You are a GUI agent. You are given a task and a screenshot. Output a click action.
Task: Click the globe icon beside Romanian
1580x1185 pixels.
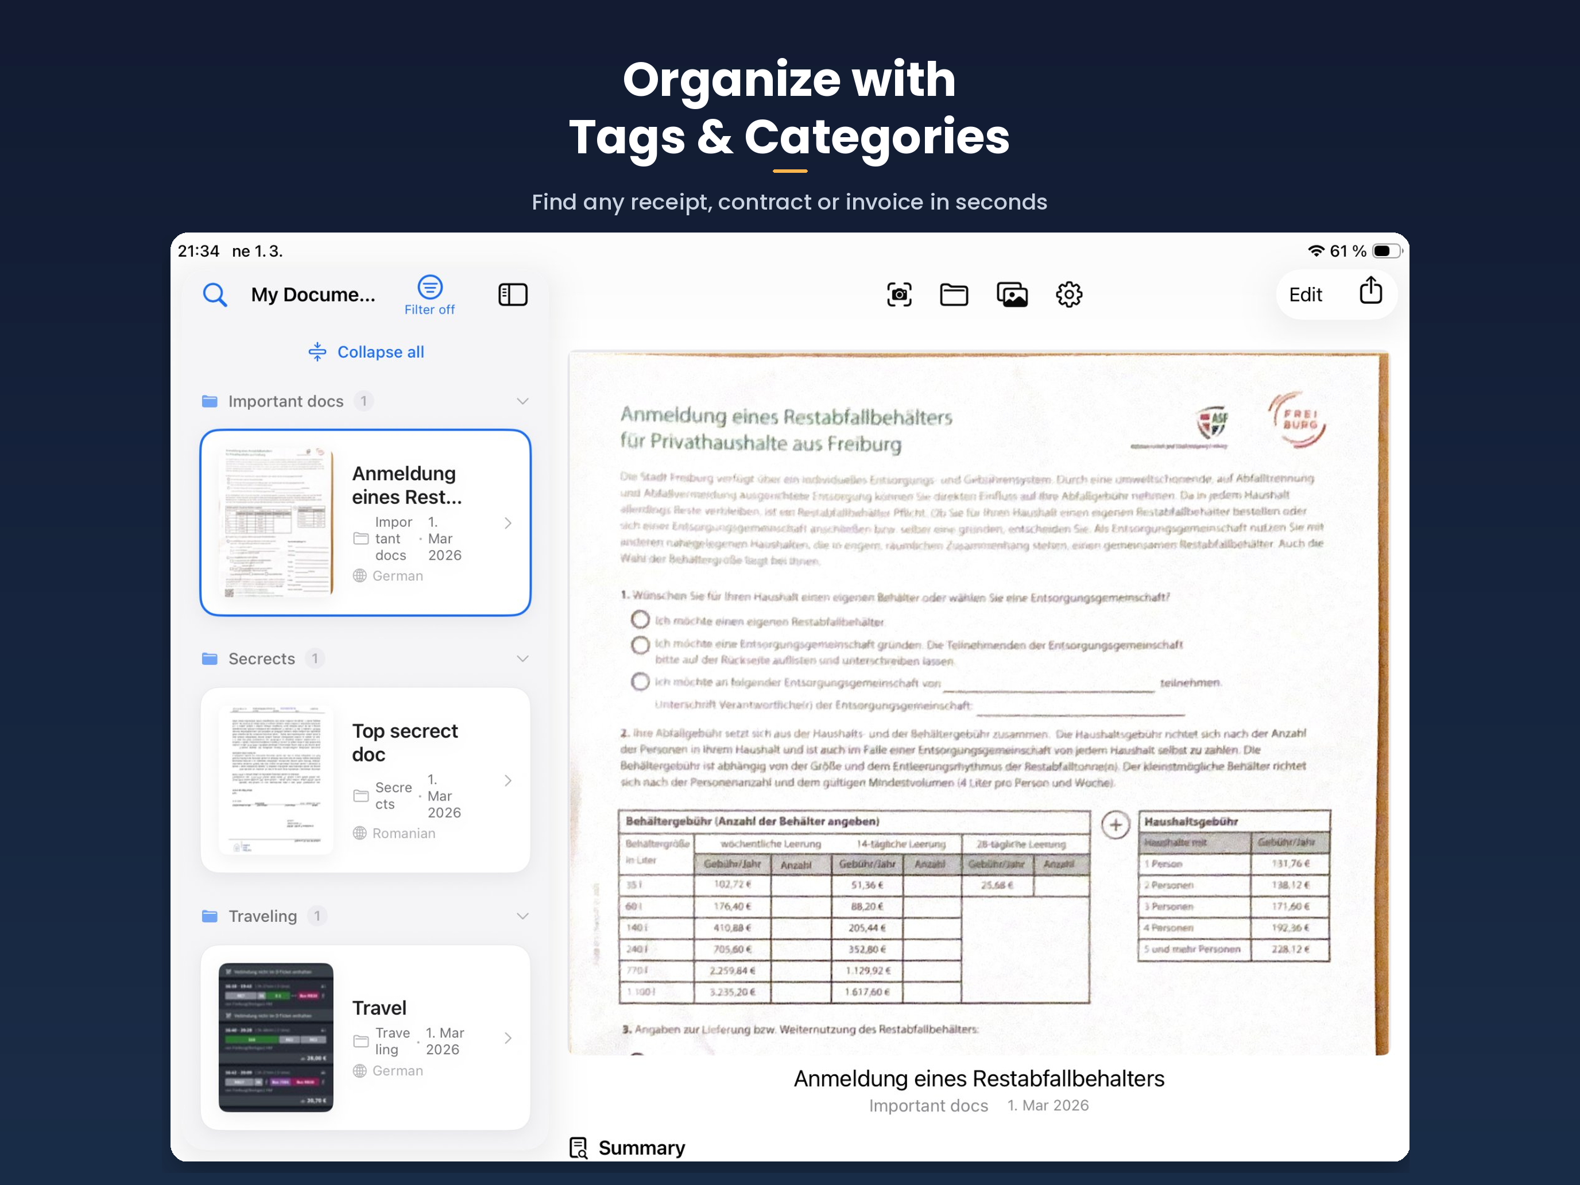click(x=359, y=833)
